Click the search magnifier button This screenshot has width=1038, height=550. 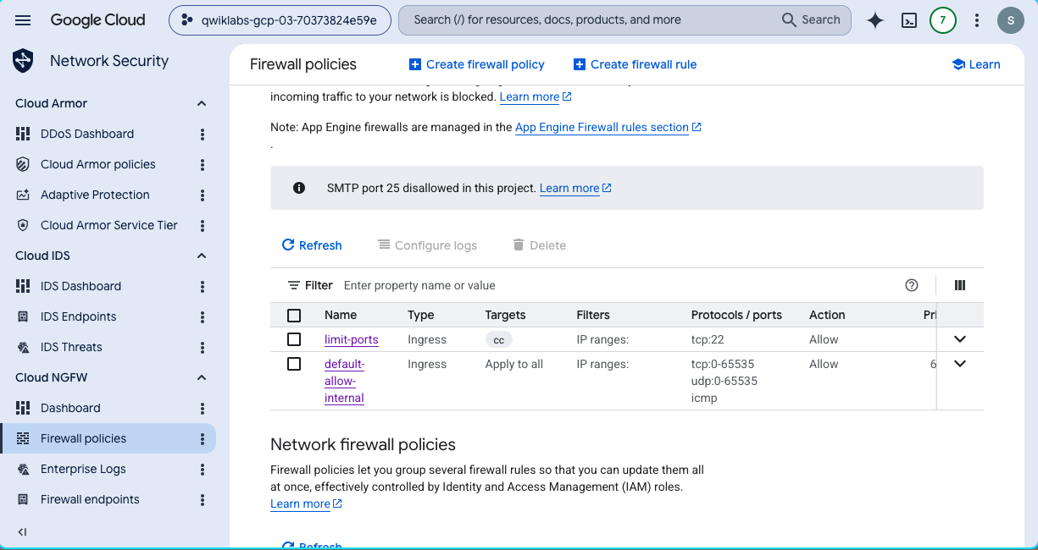pos(811,19)
